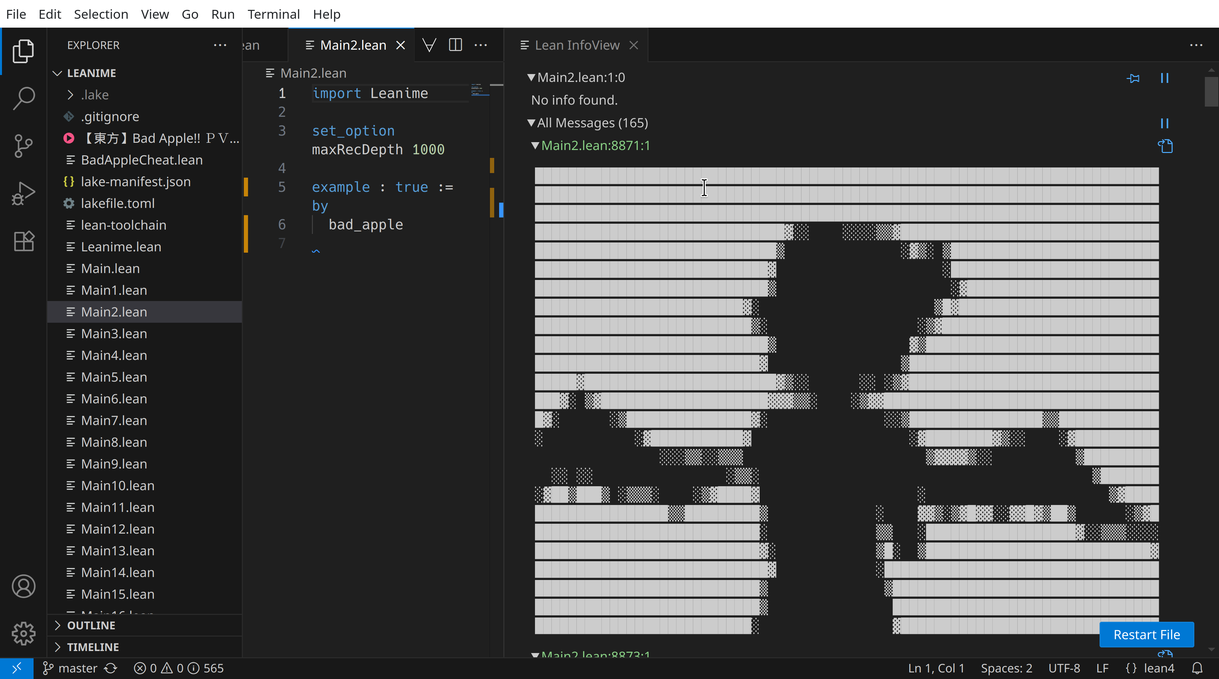1219x679 pixels.
Task: Click the Lean forall symbol menu icon
Action: coord(429,45)
